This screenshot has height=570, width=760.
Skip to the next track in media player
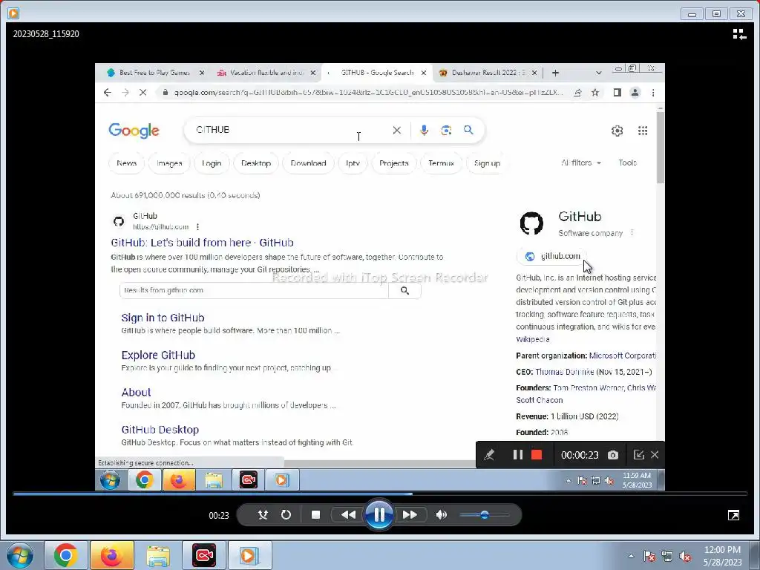[x=410, y=515]
